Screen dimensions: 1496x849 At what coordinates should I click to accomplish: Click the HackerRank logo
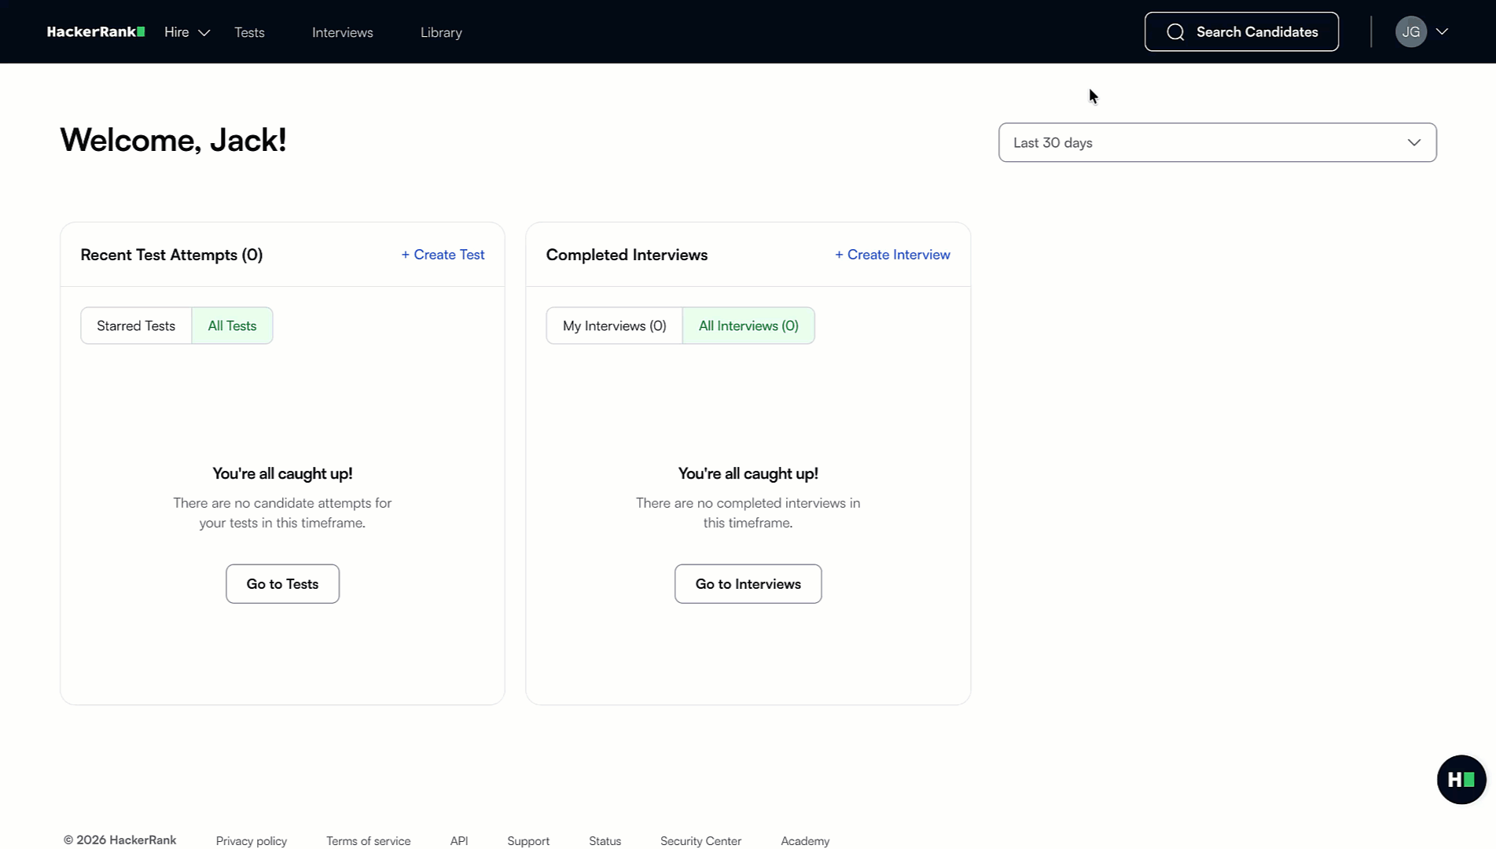pyautogui.click(x=94, y=31)
